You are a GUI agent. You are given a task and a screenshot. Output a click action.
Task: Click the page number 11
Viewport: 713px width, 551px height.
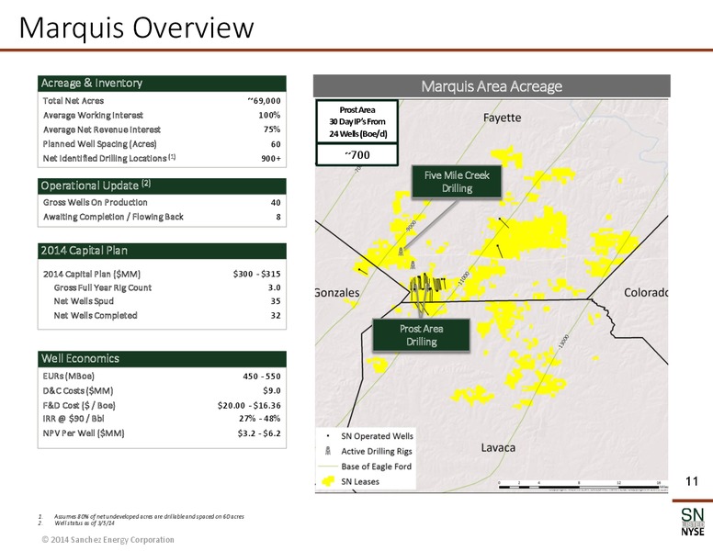692,481
